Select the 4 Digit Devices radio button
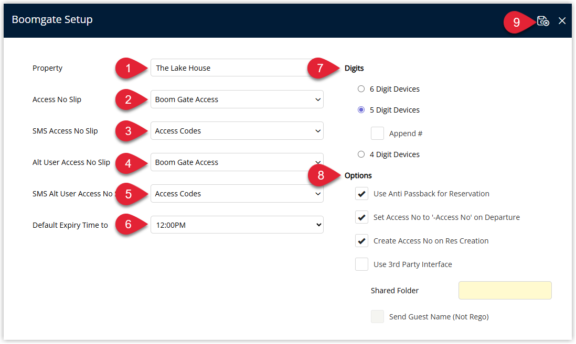576x344 pixels. (x=361, y=154)
